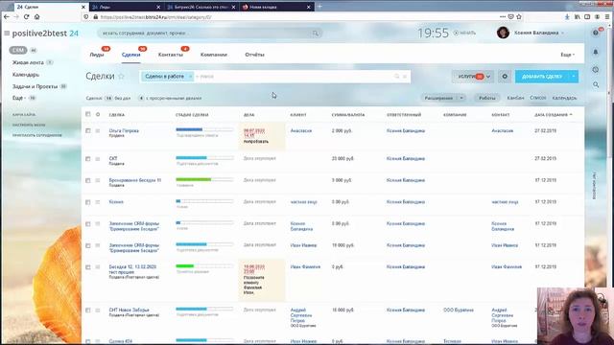614x345 pixels.
Task: Select the СНТ Новое Заборье checkbox
Action: pos(87,310)
